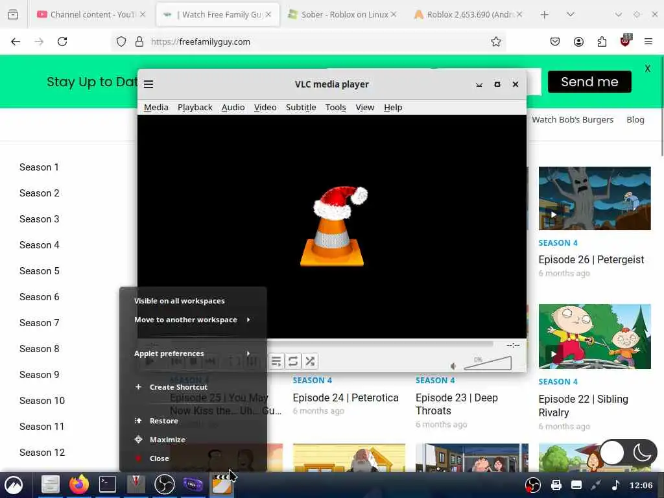
Task: Select Season 5 in the sidebar
Action: [40, 271]
